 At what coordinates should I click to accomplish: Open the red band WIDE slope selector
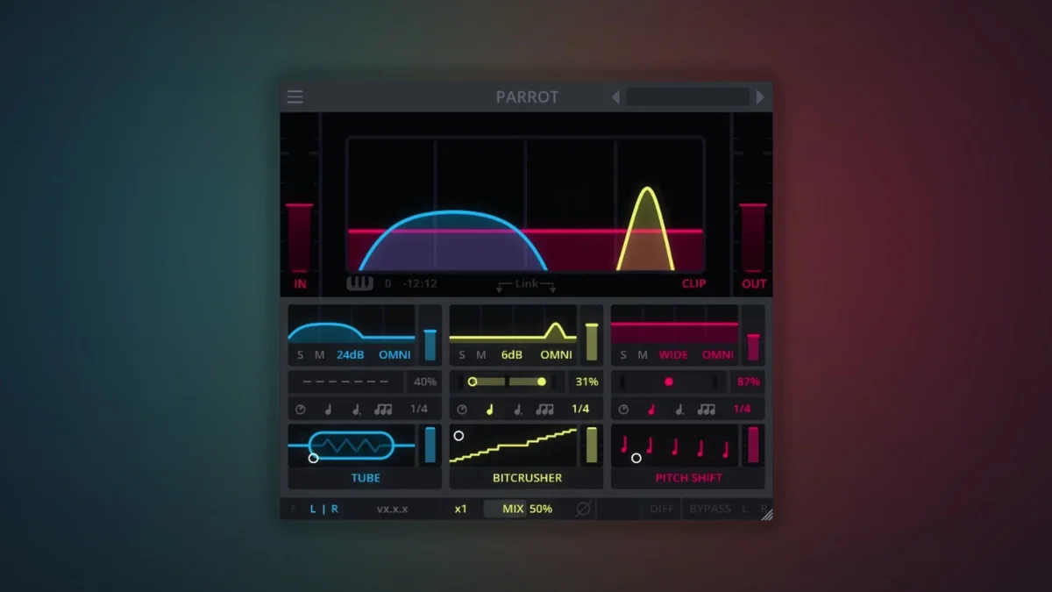point(673,355)
